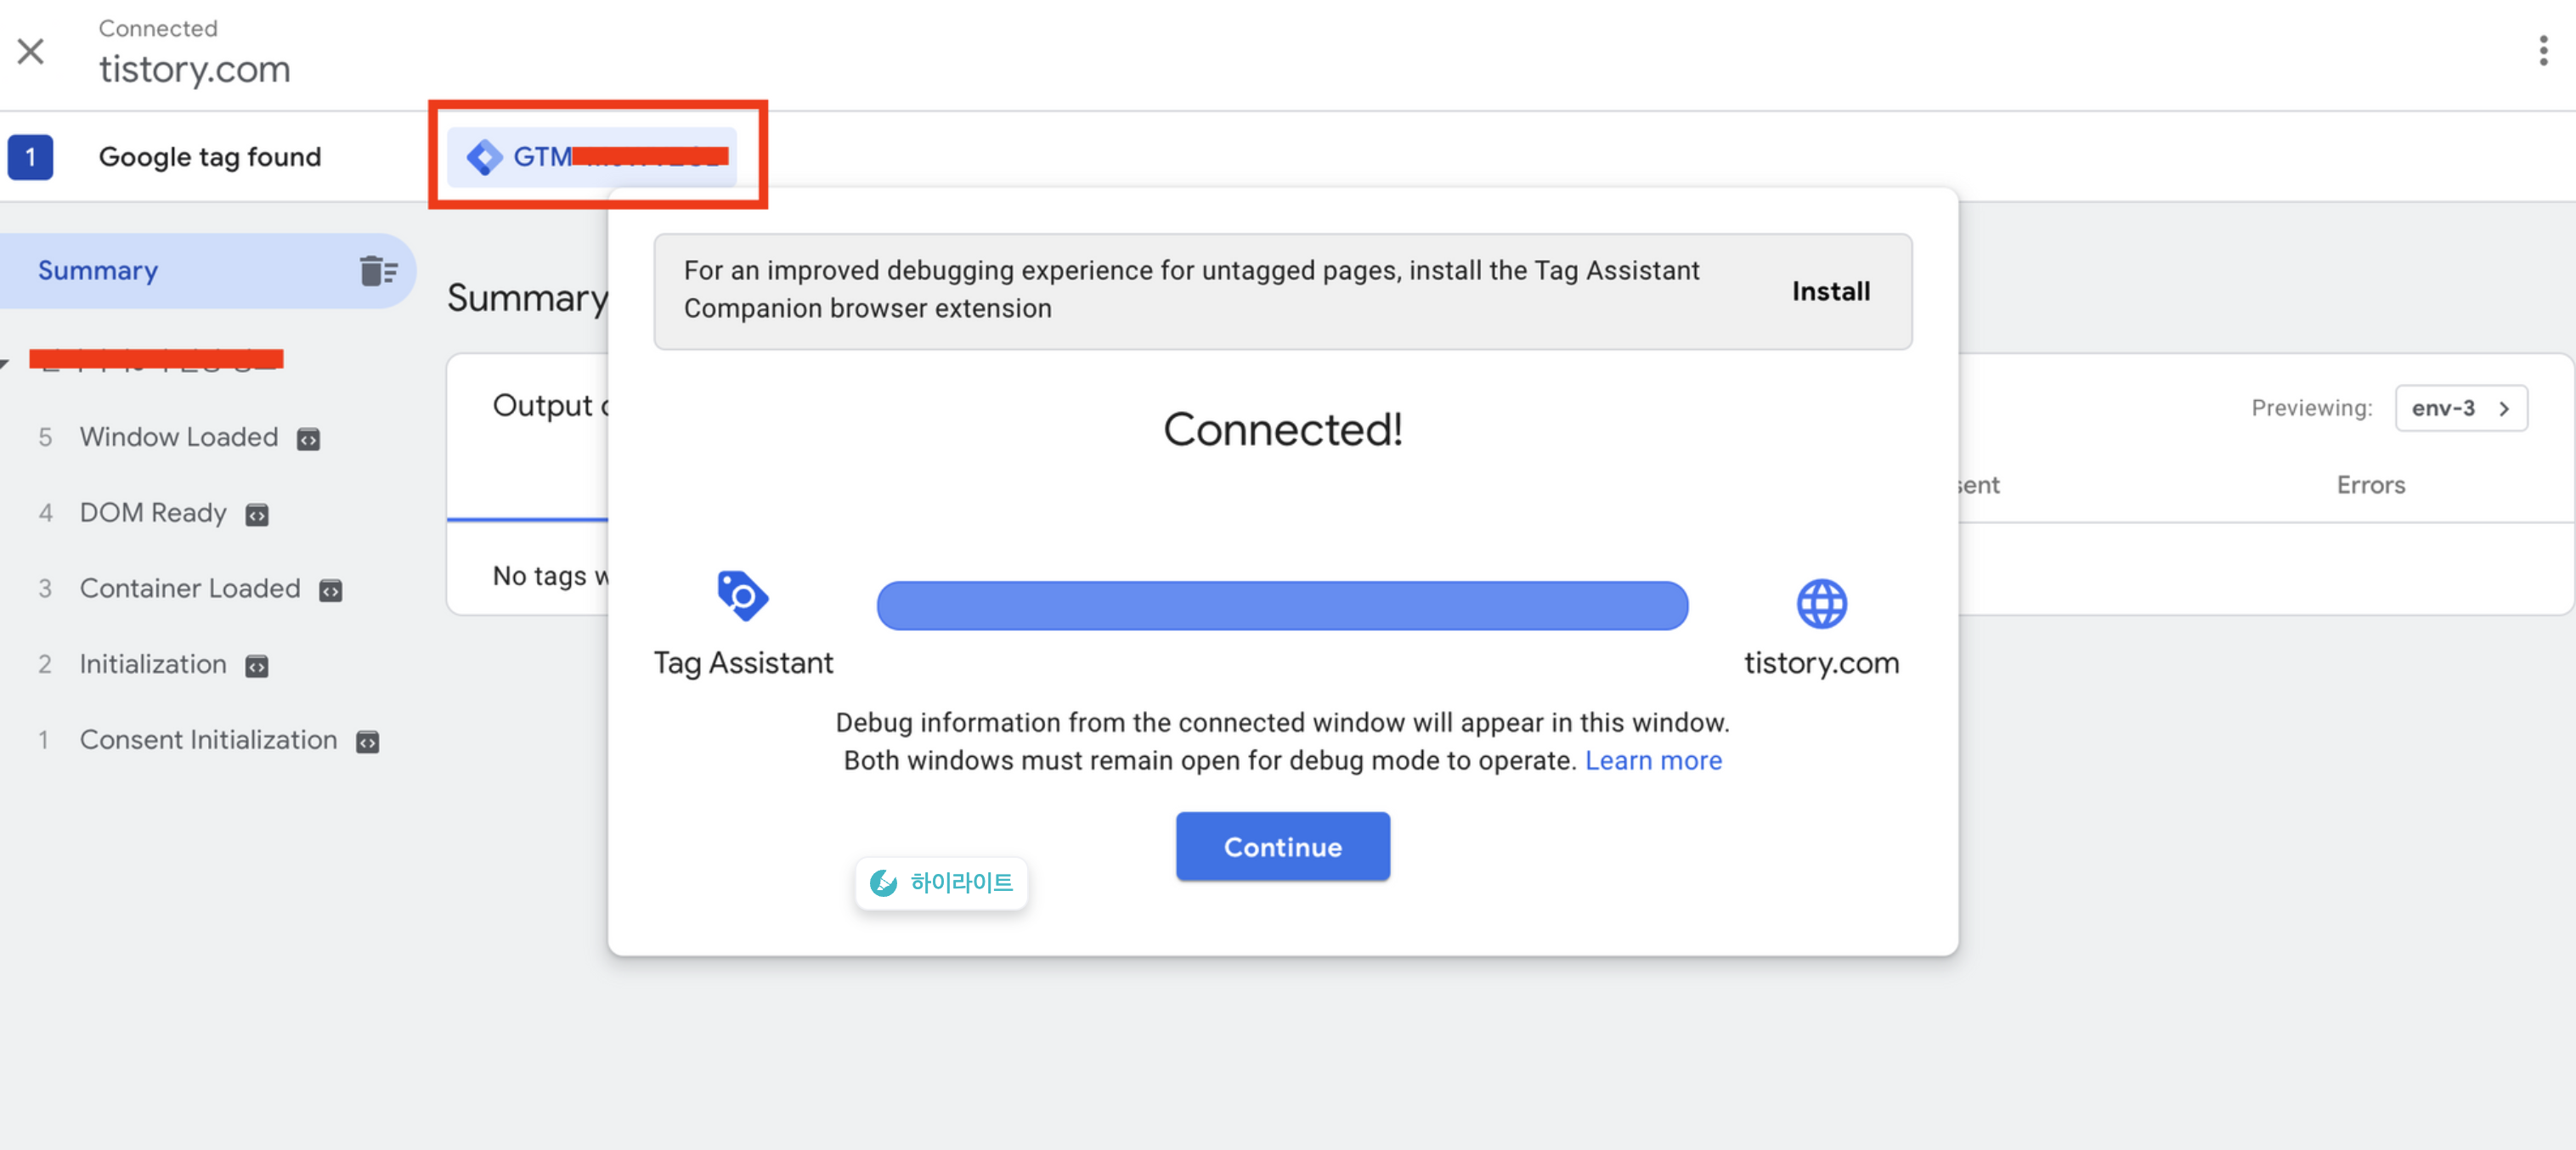Viewport: 2576px width, 1150px height.
Task: Collapse the redacted container event tree
Action: [x=5, y=363]
